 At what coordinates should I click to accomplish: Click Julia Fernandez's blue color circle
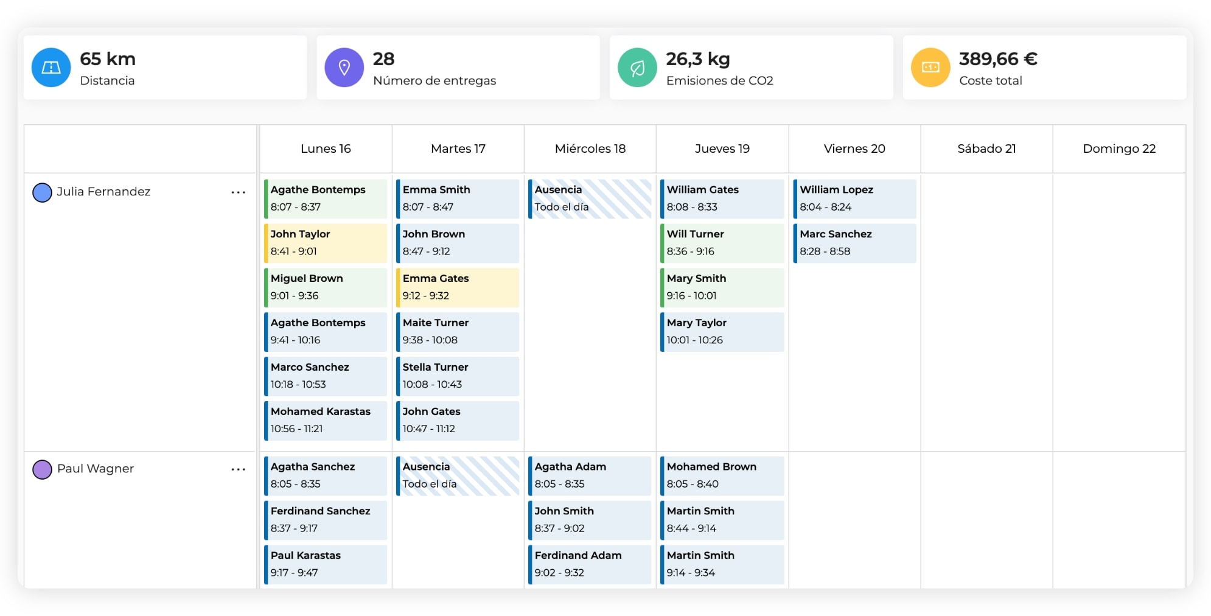42,192
